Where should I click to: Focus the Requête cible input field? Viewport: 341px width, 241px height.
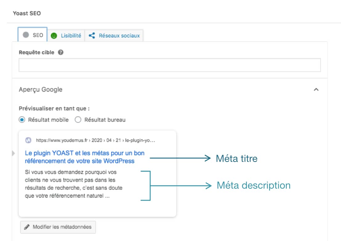click(170, 65)
